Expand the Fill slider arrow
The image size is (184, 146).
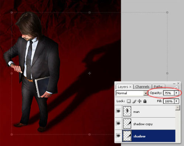177,101
